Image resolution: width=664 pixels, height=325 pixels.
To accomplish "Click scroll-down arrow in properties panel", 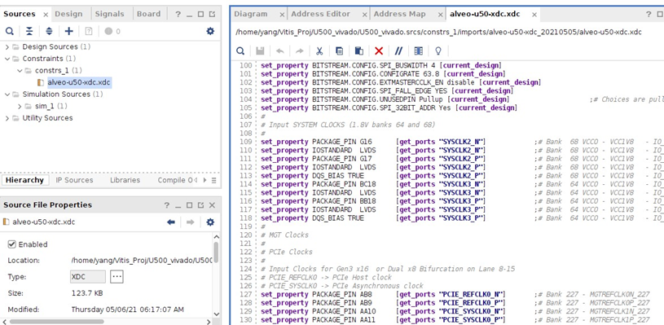I will 216,314.
